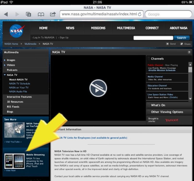Screen dimensions: 194x181
Task: Click the Channels list scroll-up arrow
Action: pos(190,65)
